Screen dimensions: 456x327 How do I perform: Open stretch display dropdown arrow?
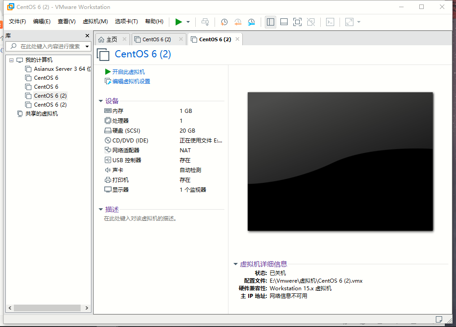359,22
